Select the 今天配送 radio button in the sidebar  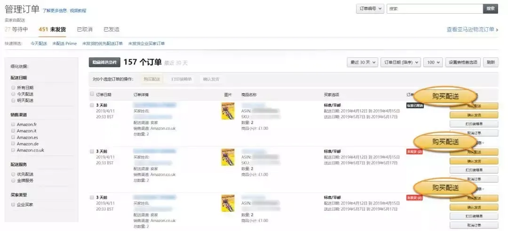[13, 94]
